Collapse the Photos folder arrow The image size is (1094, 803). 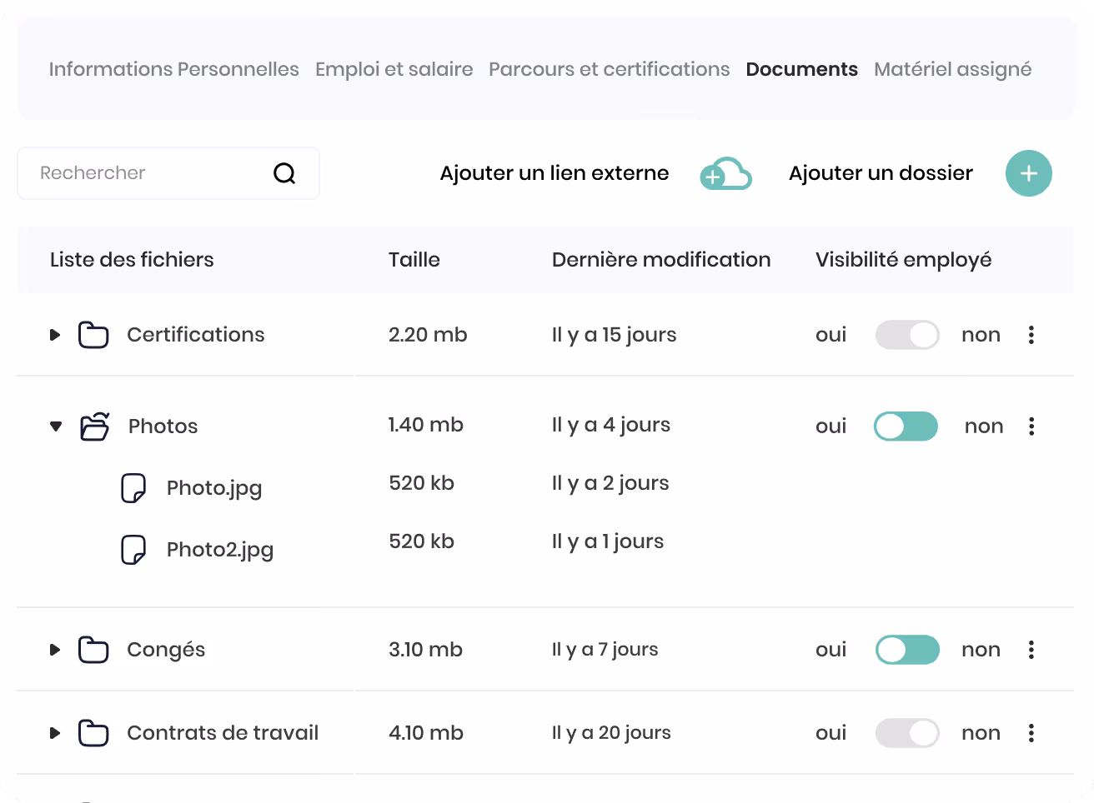(56, 426)
